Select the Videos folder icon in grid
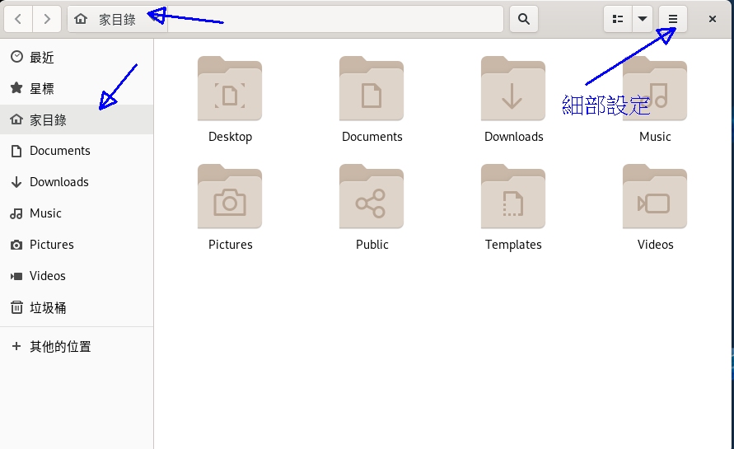Screen dimensions: 734x449 click(x=655, y=198)
